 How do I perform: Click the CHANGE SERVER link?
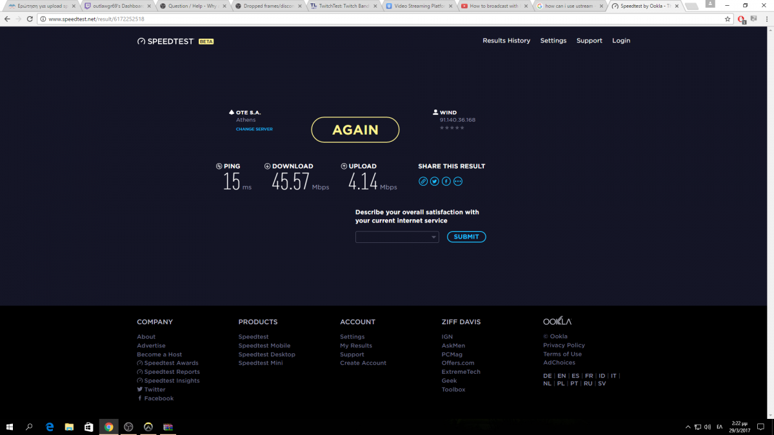point(254,129)
